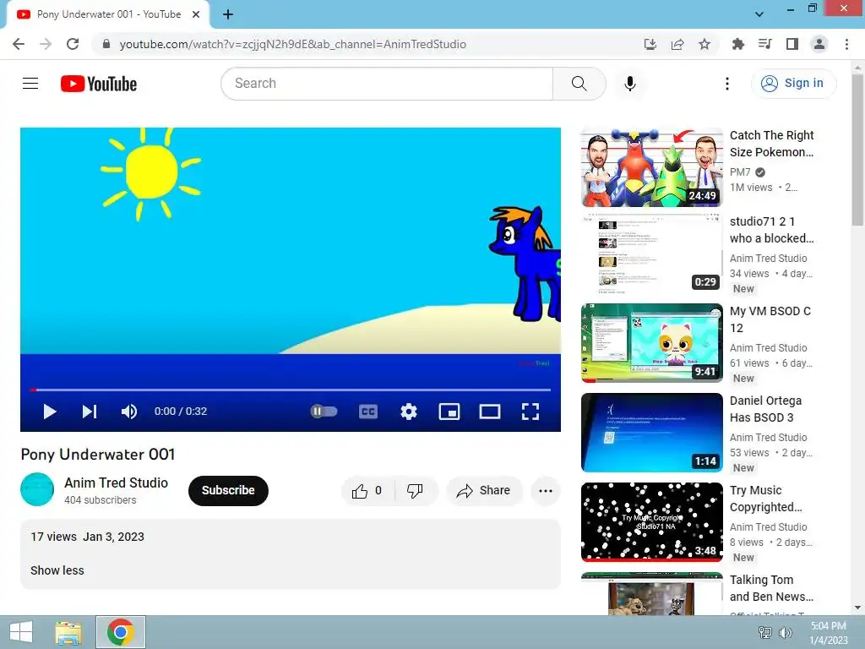
Task: Open YouTube settings three-dot menu
Action: click(x=727, y=84)
